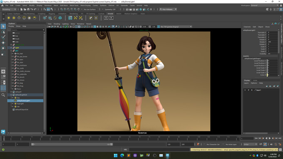Toggle loop playback mode button
283x159 pixels.
click(261, 144)
